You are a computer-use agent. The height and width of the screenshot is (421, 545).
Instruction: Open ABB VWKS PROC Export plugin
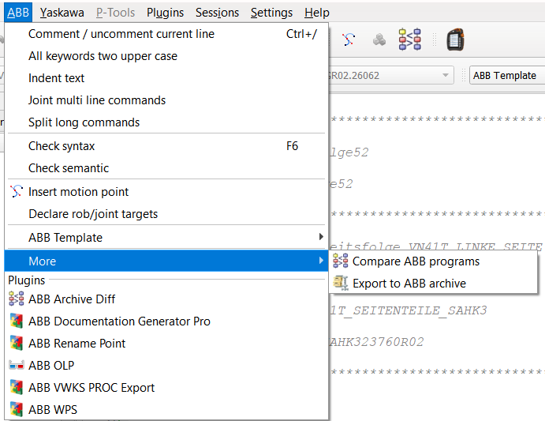166,388
